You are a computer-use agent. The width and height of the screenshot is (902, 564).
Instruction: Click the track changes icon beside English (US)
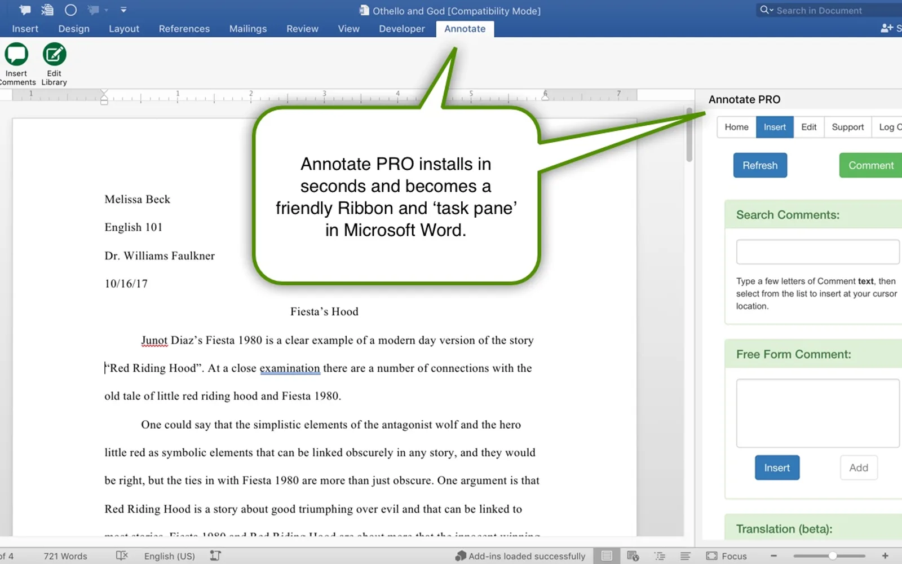click(215, 556)
